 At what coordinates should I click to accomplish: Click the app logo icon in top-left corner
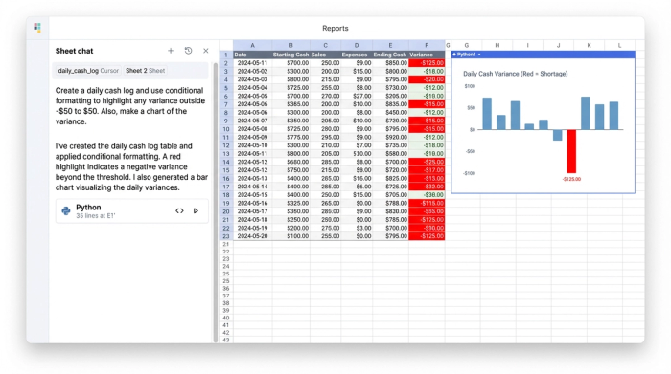[37, 28]
